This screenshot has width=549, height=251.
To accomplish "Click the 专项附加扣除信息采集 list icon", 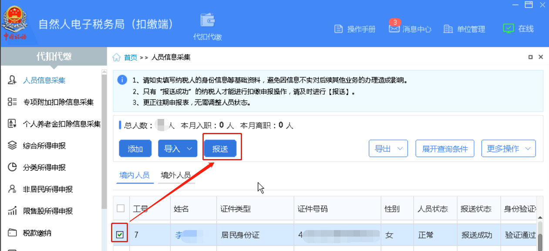I will [13, 102].
